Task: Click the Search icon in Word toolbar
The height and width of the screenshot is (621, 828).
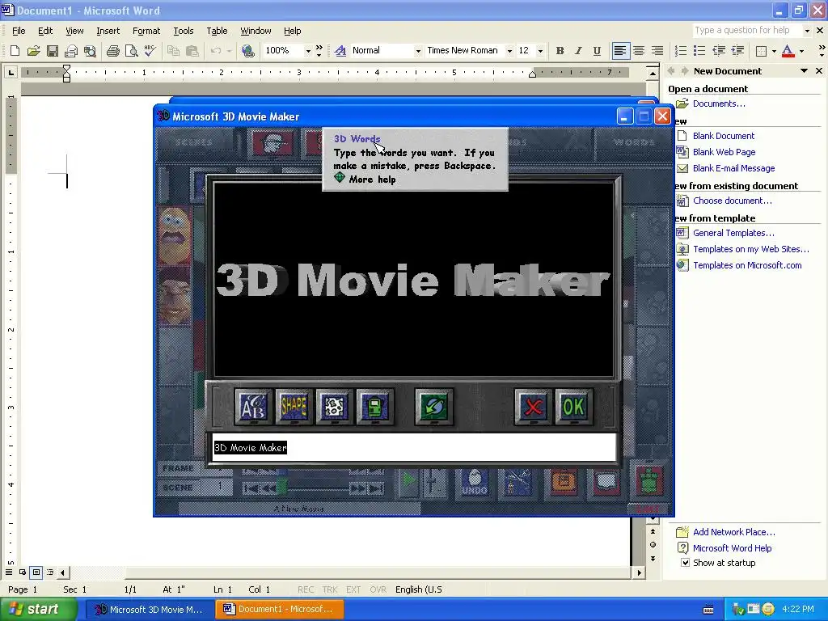Action: 91,51
